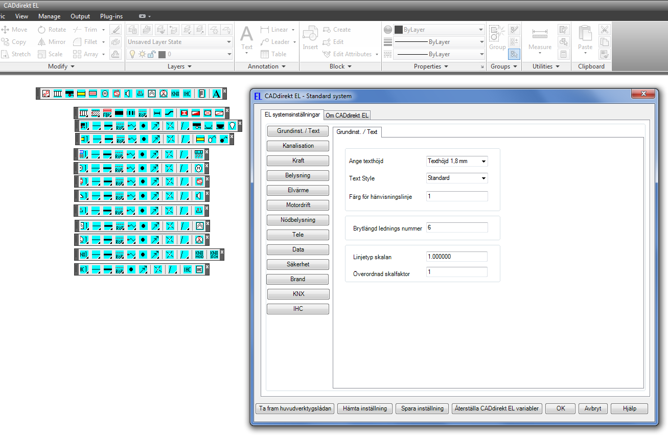Click the red-filled cross box icon in second toolbar

coord(184,113)
